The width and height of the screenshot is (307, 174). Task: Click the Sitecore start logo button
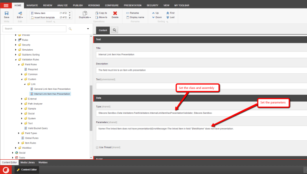pyautogui.click(x=6, y=170)
